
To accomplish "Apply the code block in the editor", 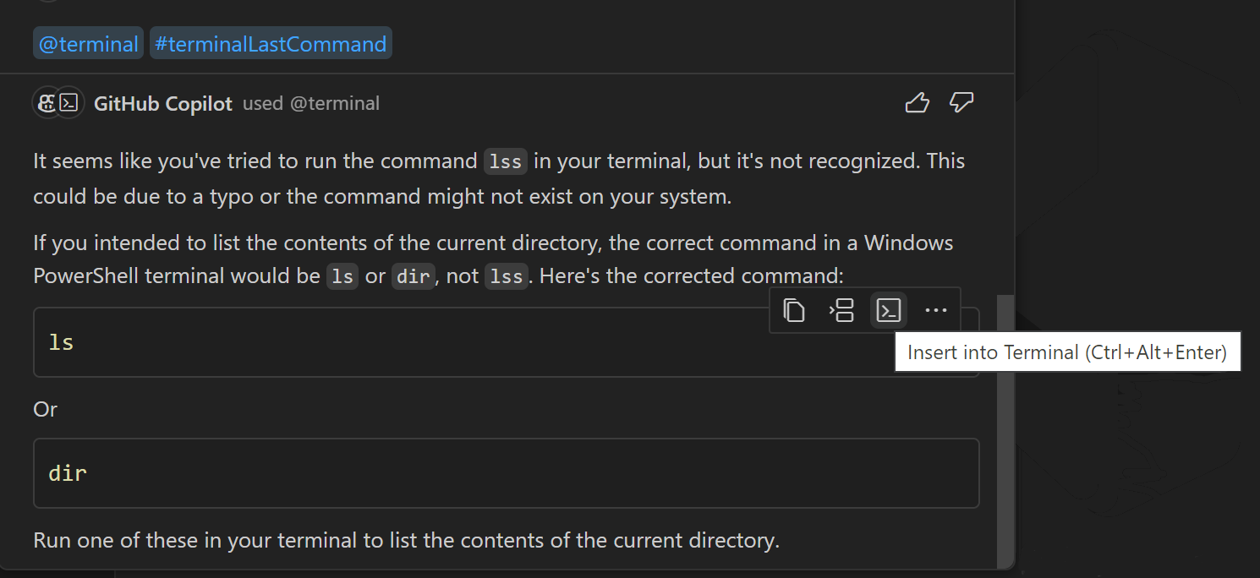I will pos(842,310).
